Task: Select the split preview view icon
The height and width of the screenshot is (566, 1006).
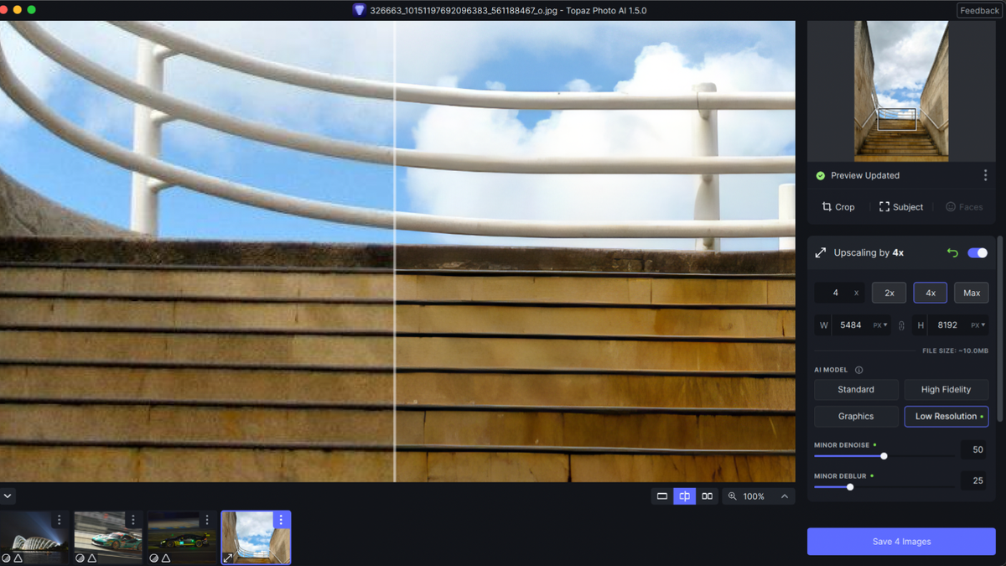Action: 684,496
